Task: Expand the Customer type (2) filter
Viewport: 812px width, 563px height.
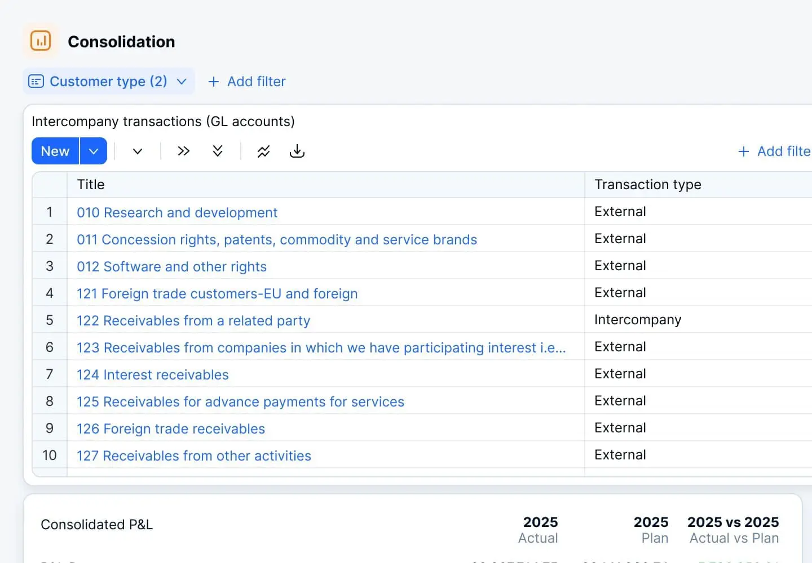Action: point(182,82)
